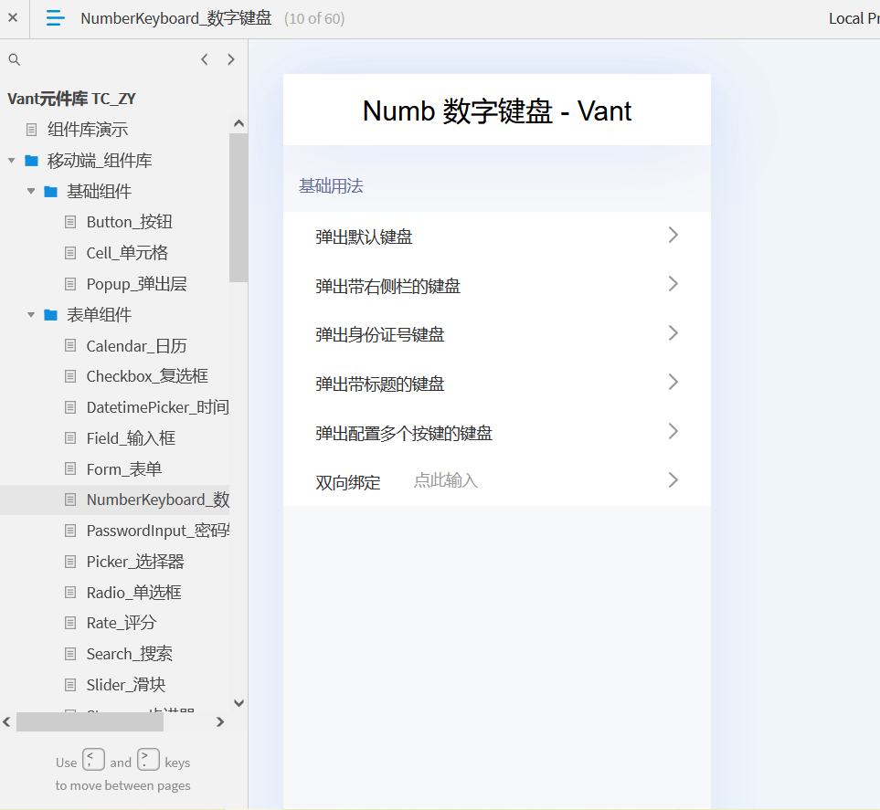Click chevron on 弹出带标题的键盘 row

click(673, 382)
